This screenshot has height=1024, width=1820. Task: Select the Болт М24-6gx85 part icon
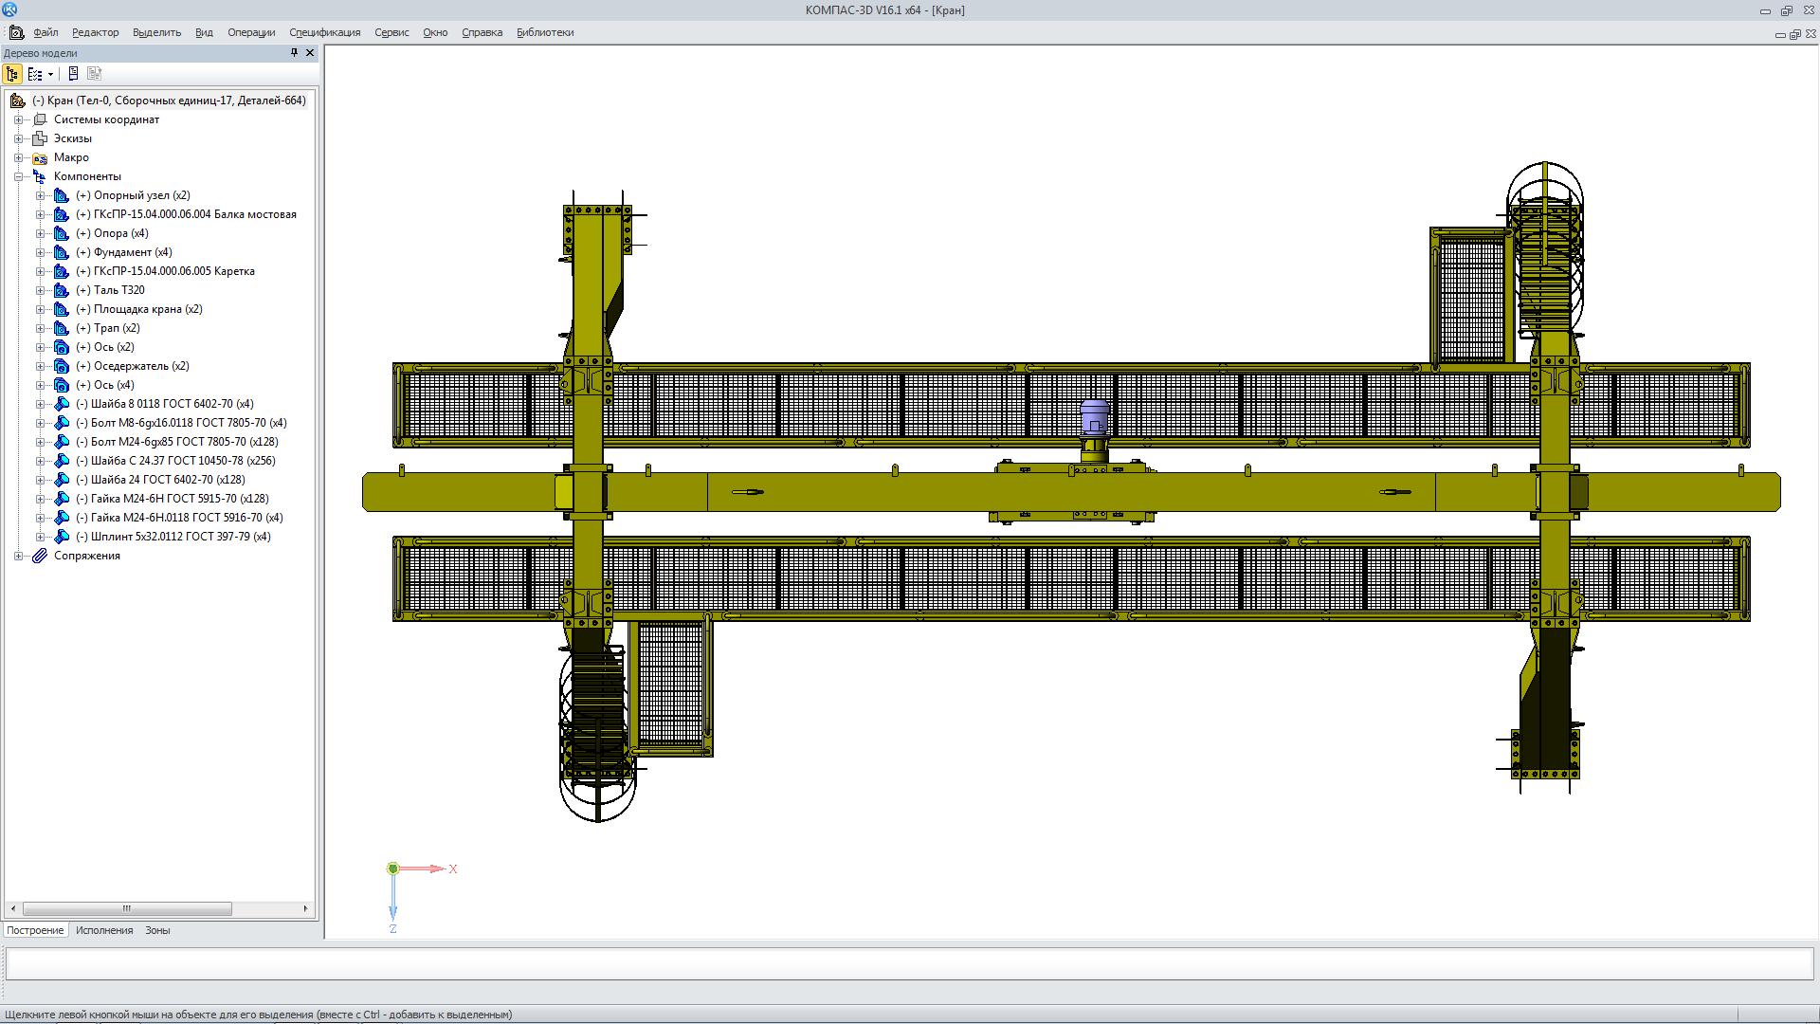pyautogui.click(x=62, y=442)
